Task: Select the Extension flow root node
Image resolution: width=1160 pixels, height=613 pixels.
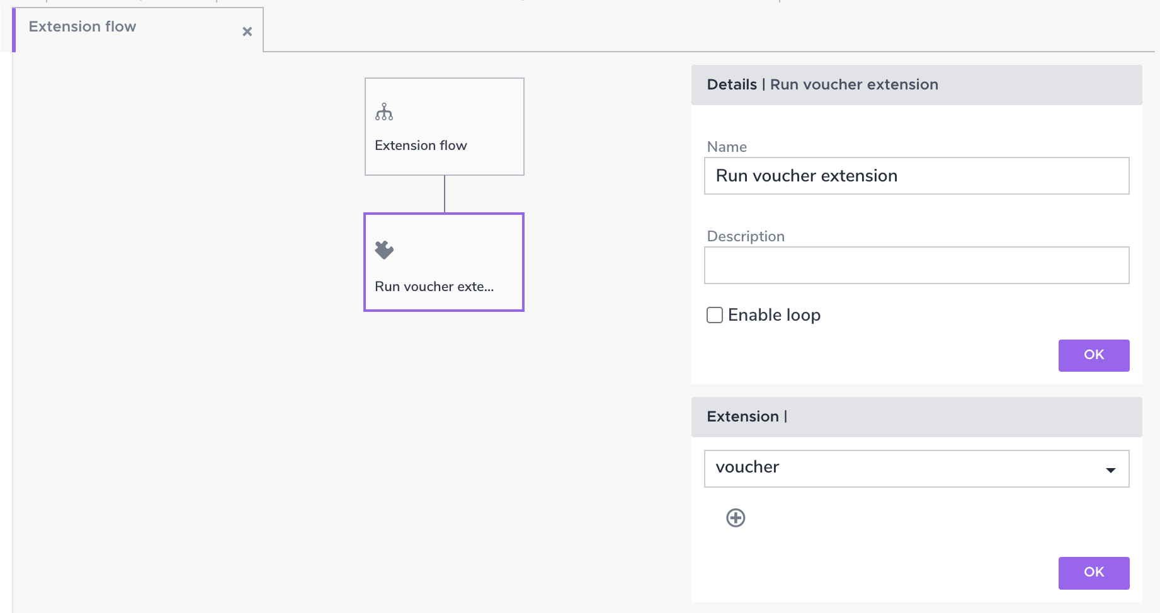Action: pos(444,127)
